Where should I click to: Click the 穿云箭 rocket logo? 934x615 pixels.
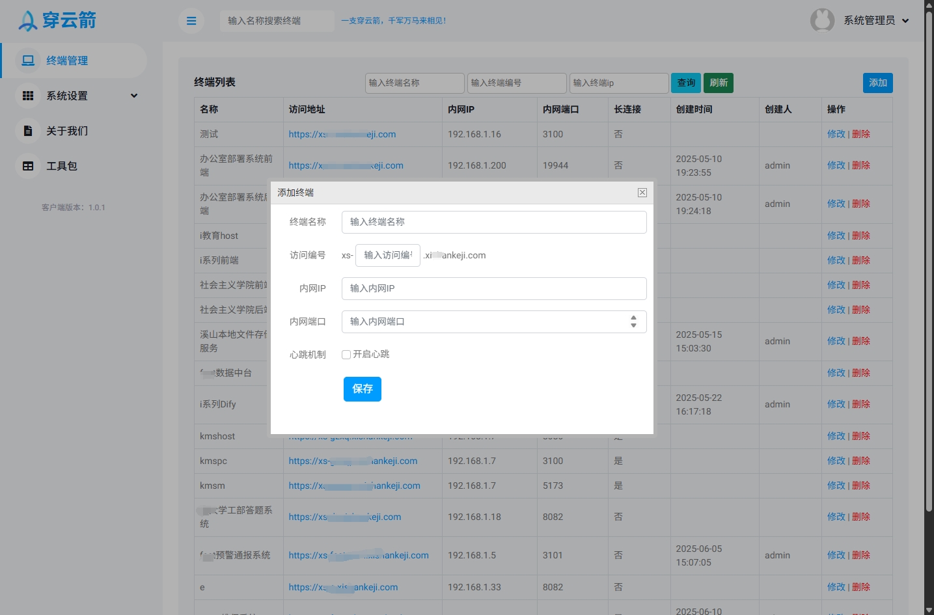[x=27, y=21]
